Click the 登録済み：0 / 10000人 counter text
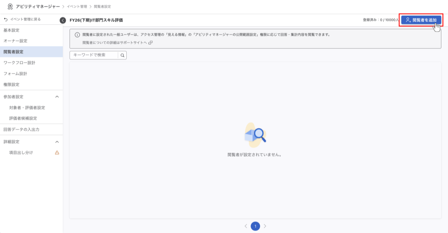The image size is (448, 233). 381,20
